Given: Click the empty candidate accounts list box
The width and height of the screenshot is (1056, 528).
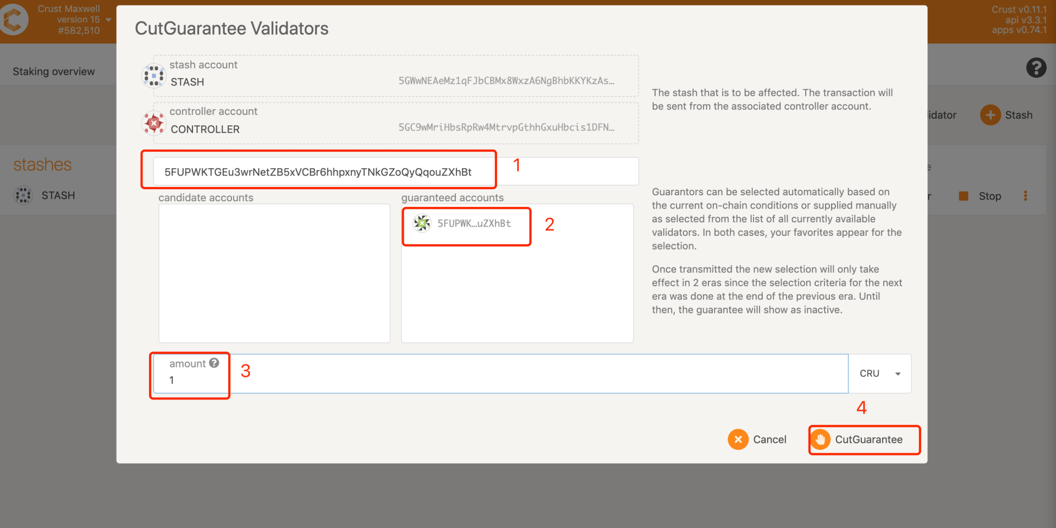Looking at the screenshot, I should click(274, 273).
